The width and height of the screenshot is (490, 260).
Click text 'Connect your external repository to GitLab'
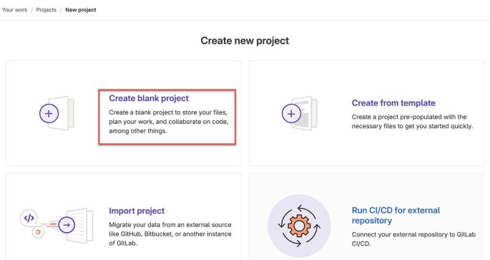(413, 234)
